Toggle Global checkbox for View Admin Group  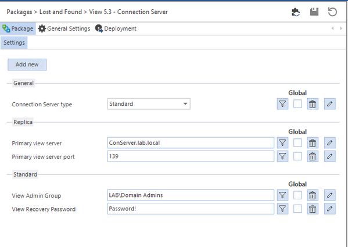[297, 195]
